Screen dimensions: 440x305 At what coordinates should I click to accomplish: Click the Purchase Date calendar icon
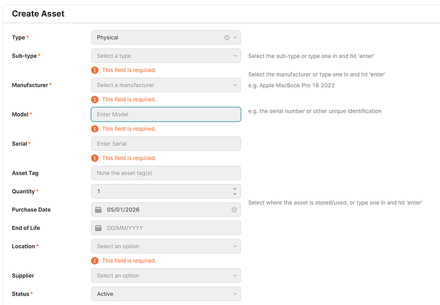point(99,209)
